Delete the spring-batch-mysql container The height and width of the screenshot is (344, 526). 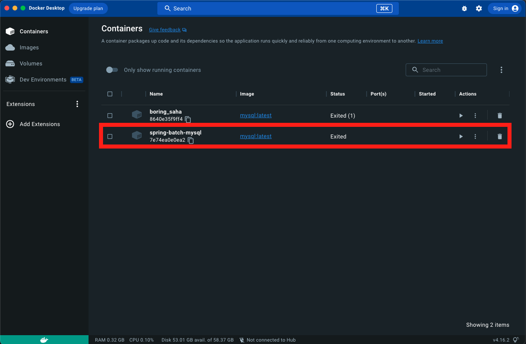[500, 136]
